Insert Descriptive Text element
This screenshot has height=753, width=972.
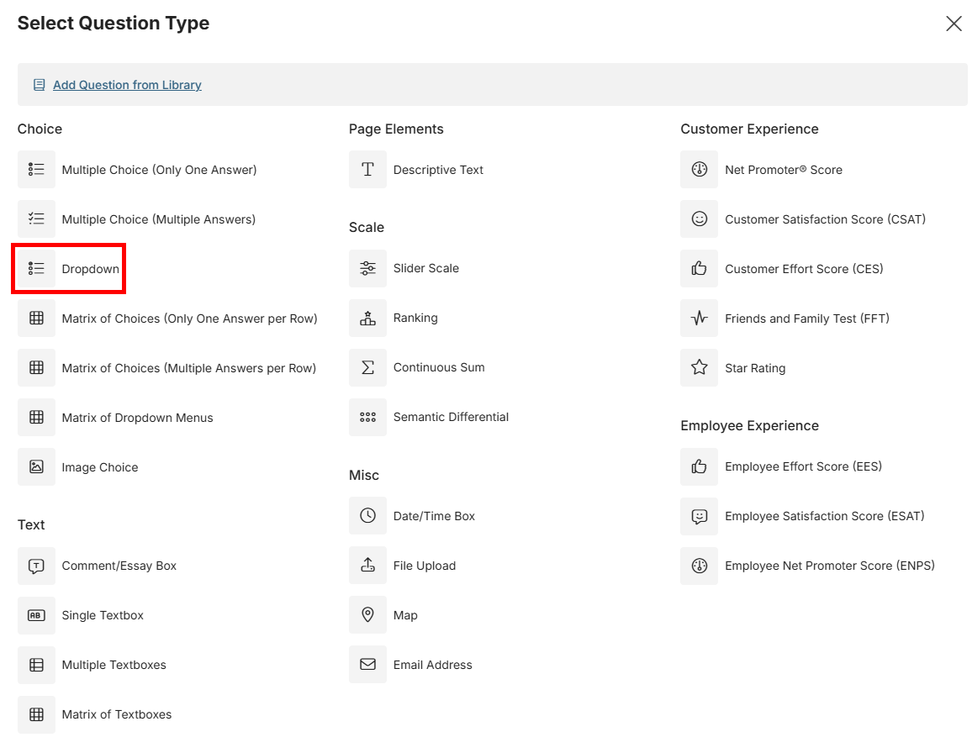438,170
